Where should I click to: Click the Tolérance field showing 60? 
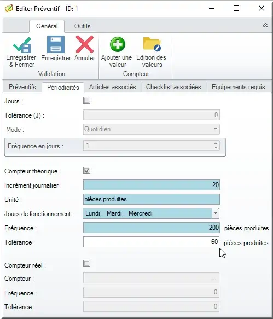click(x=151, y=242)
